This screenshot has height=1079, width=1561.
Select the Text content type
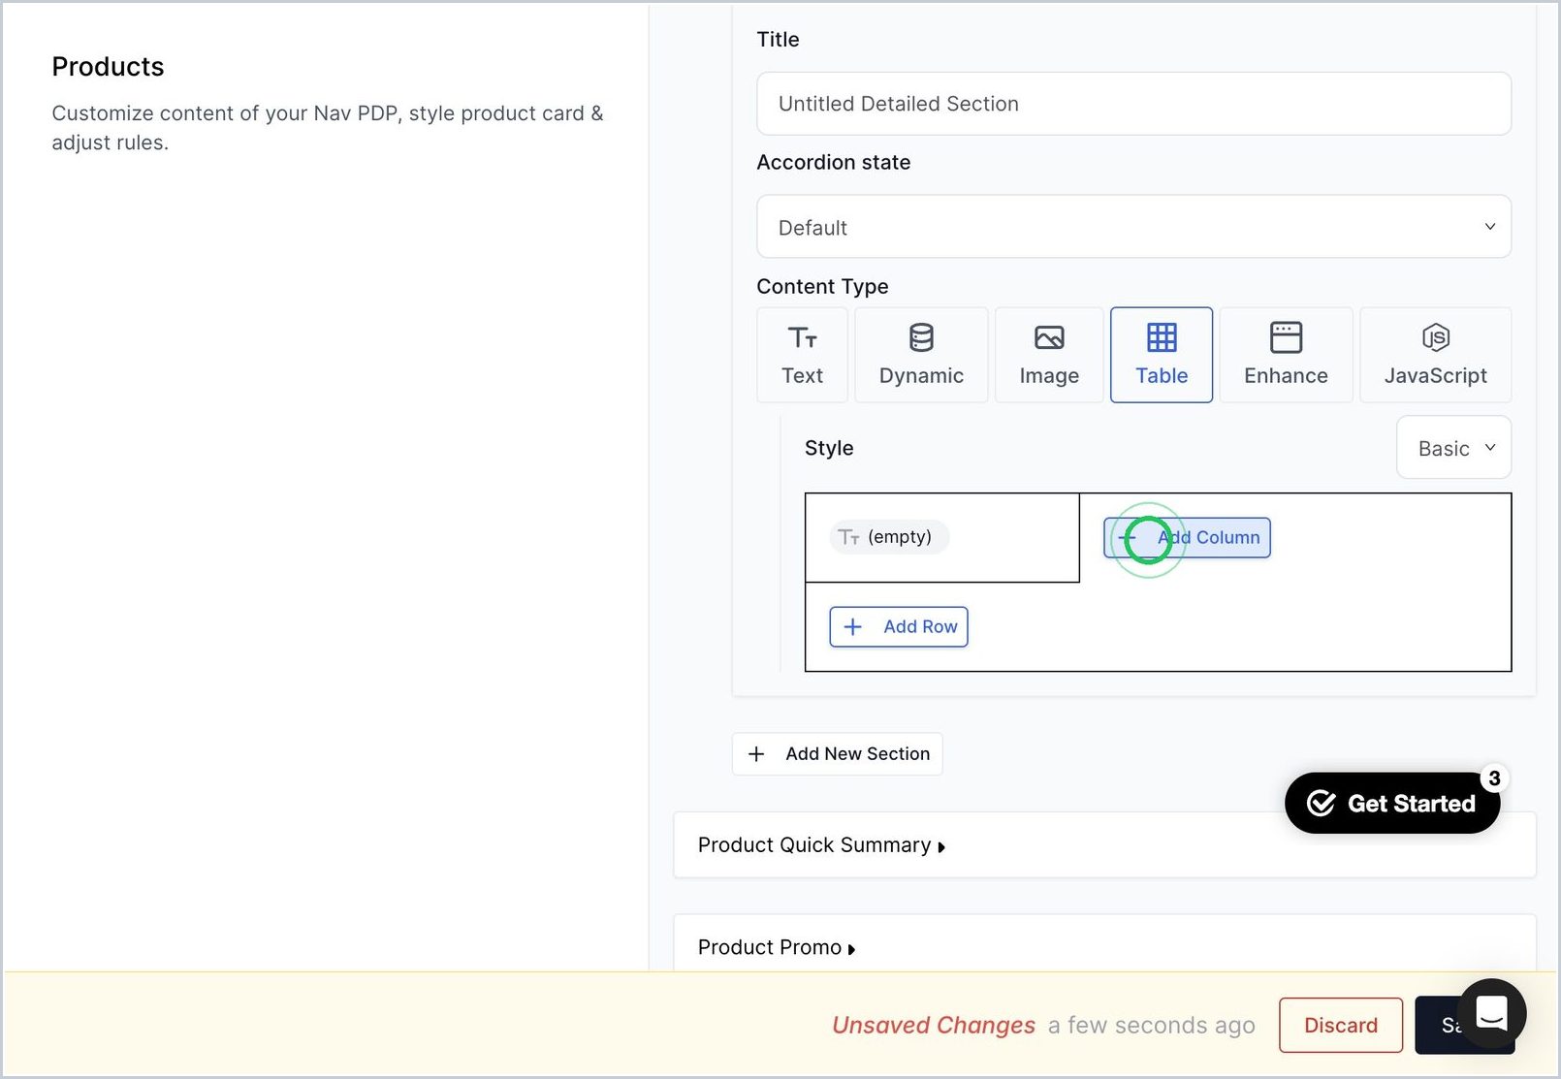pyautogui.click(x=802, y=355)
